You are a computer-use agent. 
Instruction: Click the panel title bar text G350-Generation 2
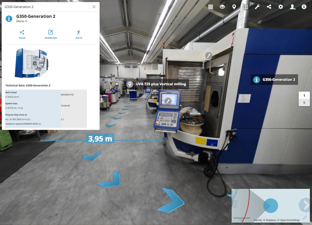19,7
